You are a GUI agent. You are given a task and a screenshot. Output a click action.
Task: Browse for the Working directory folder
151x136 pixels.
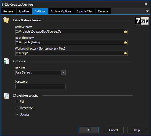[x=125, y=53]
